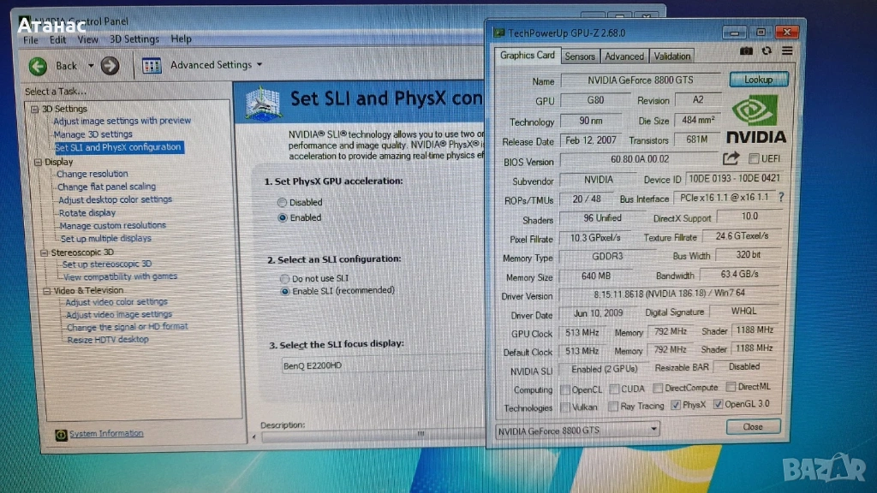Click the Advanced Settings view icon
The height and width of the screenshot is (493, 877).
click(152, 66)
